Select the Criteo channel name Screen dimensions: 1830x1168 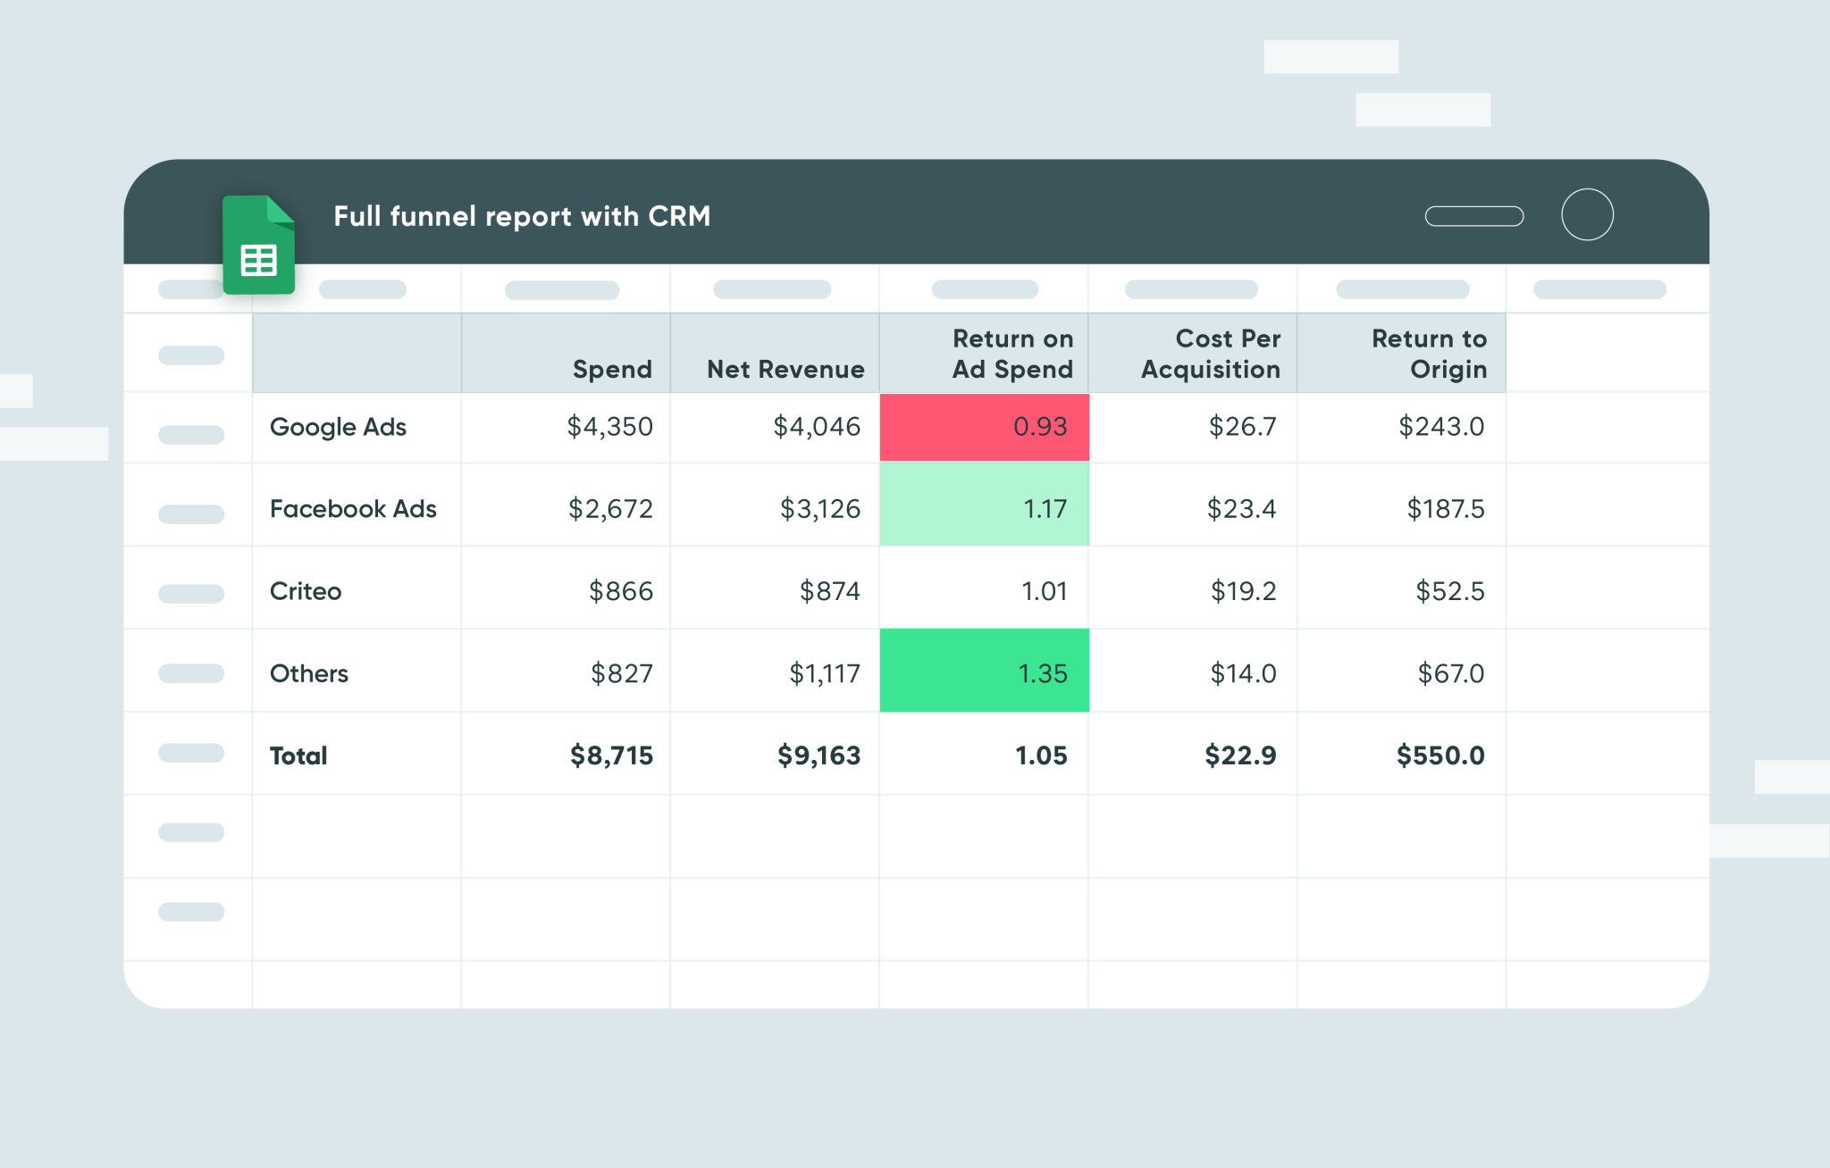click(x=305, y=590)
